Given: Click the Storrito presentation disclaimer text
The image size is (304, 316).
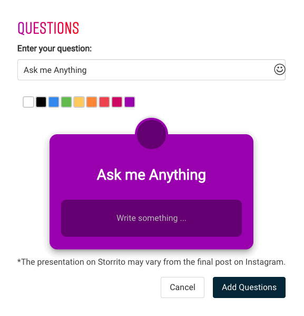Looking at the screenshot, I should coord(151,262).
